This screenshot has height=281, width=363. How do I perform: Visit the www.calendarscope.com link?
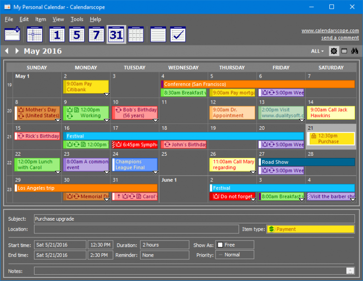[x=330, y=31]
